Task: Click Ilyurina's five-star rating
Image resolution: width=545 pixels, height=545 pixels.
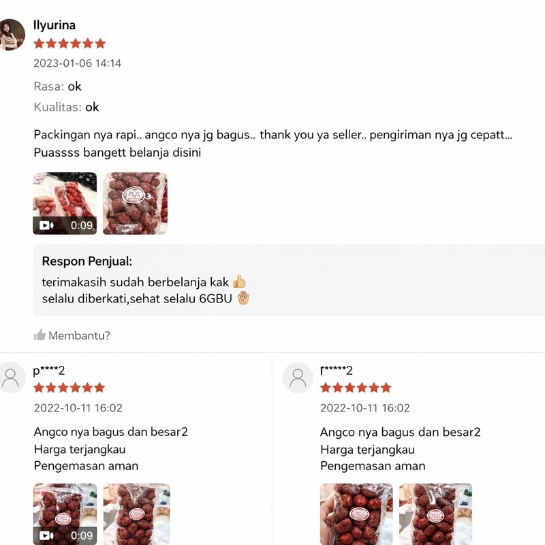Action: [x=69, y=44]
